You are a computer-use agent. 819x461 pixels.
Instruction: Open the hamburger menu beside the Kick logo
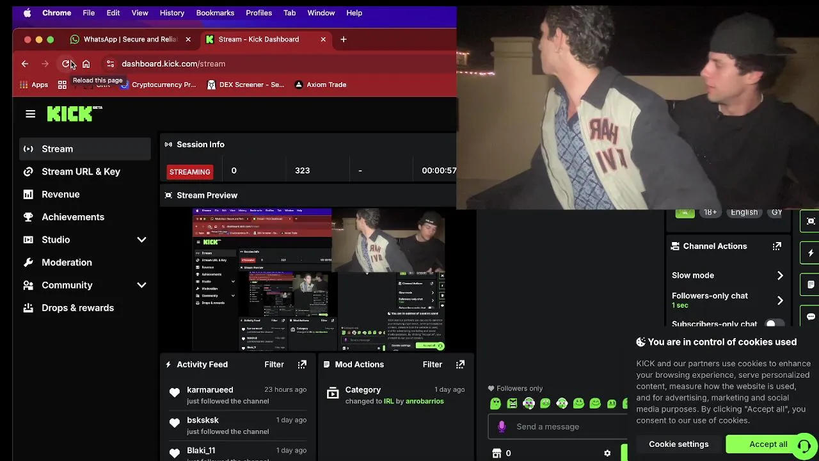point(30,114)
